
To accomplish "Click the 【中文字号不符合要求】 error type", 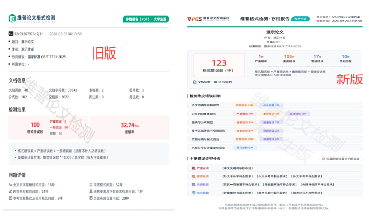I will 272,177.
